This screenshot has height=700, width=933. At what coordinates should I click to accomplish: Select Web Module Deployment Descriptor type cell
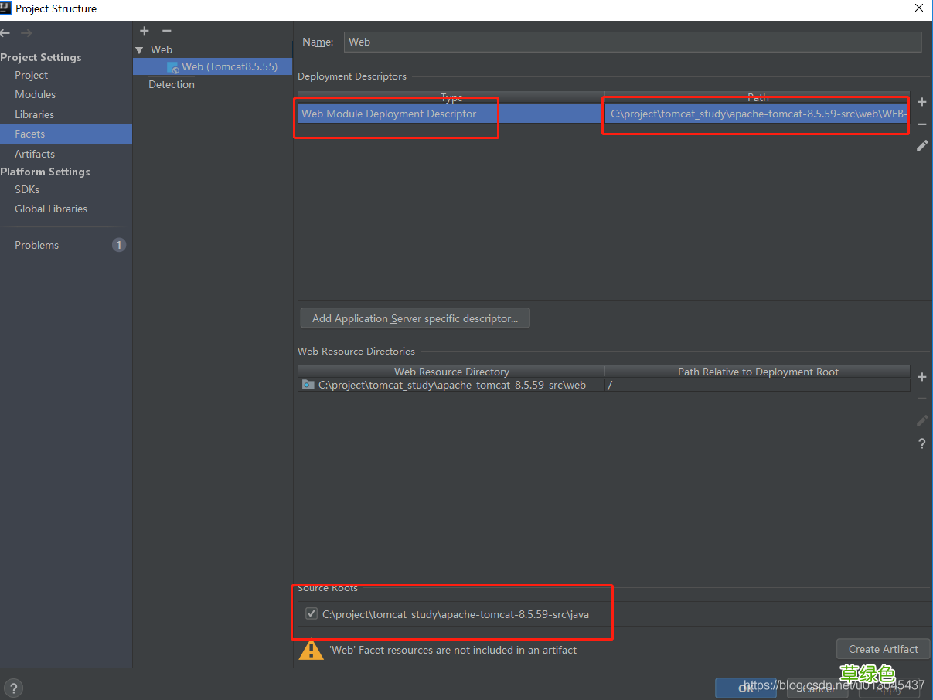pos(451,114)
